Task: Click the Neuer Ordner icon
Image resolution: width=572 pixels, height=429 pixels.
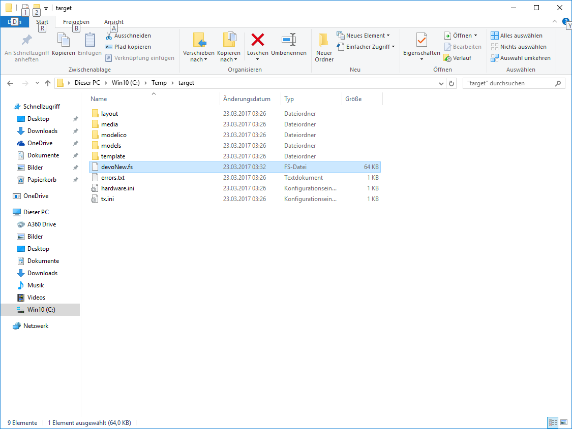Action: tap(324, 40)
